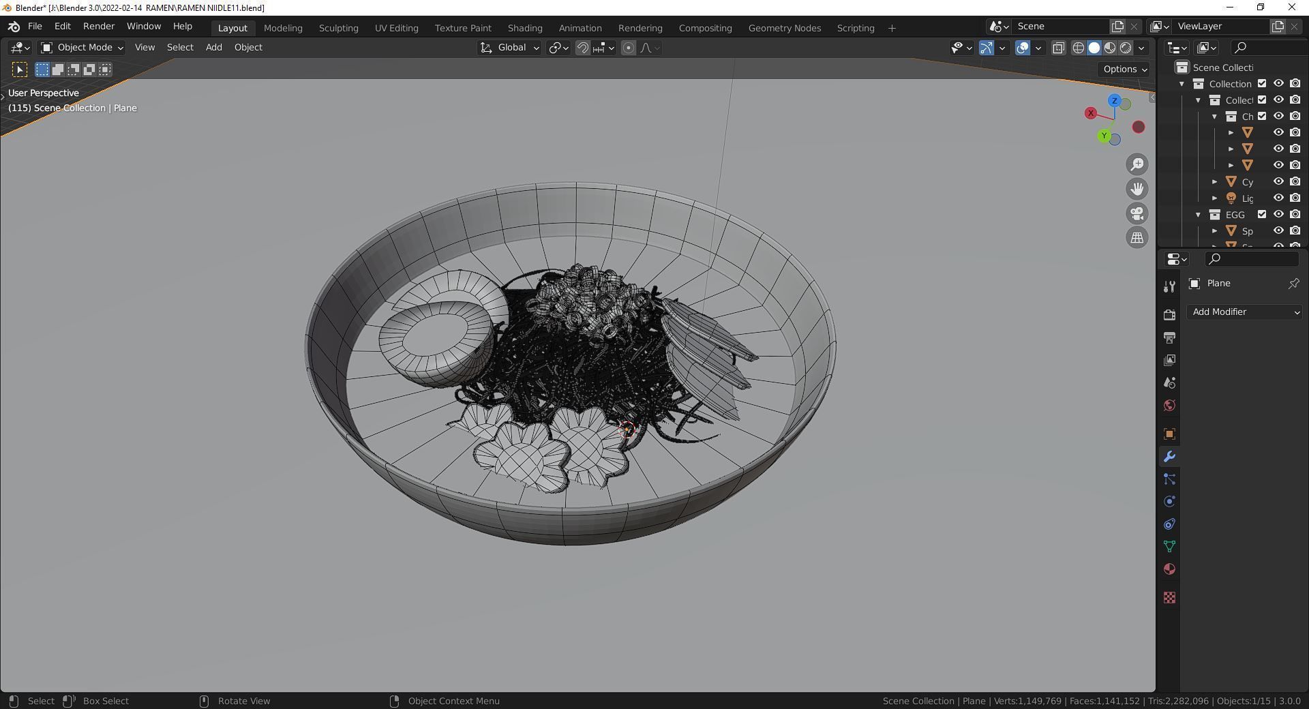Image resolution: width=1309 pixels, height=709 pixels.
Task: Click the Move view hand icon
Action: (1137, 189)
